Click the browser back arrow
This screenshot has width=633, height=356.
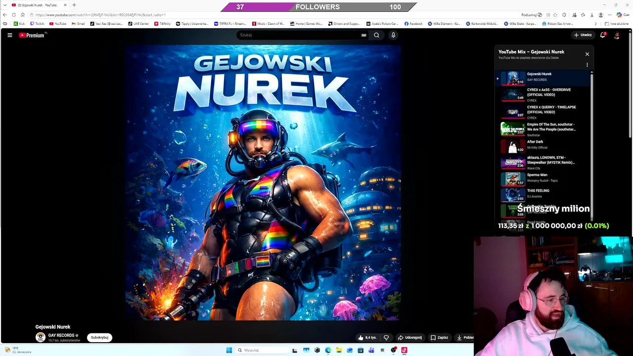click(x=5, y=15)
